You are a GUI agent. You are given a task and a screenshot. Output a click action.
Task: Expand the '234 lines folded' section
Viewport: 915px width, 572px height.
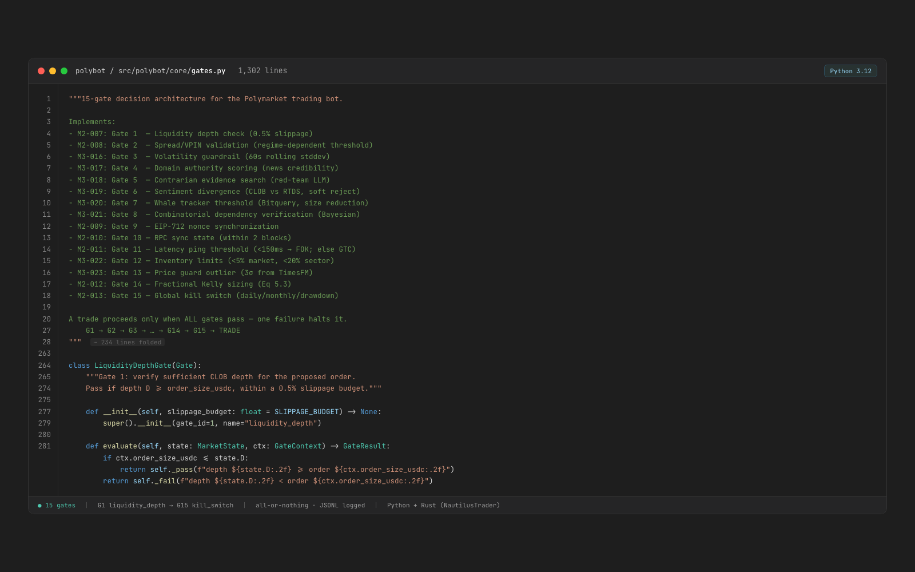pyautogui.click(x=128, y=342)
